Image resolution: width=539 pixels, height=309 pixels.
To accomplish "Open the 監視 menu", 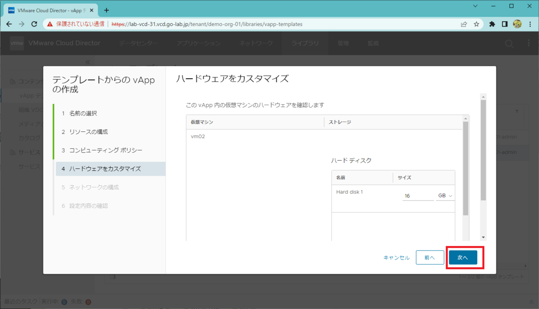I will coord(373,44).
